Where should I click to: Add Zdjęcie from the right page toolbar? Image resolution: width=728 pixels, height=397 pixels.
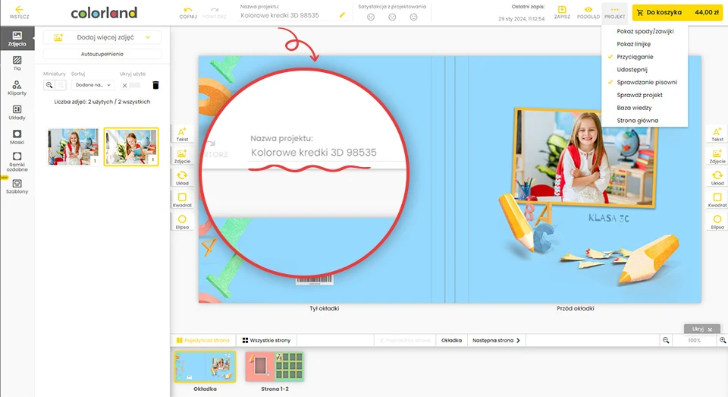tap(717, 156)
